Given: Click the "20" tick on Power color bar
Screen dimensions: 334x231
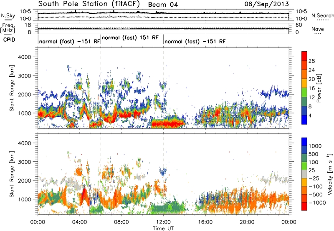Looking at the screenshot, I should pos(311,79).
